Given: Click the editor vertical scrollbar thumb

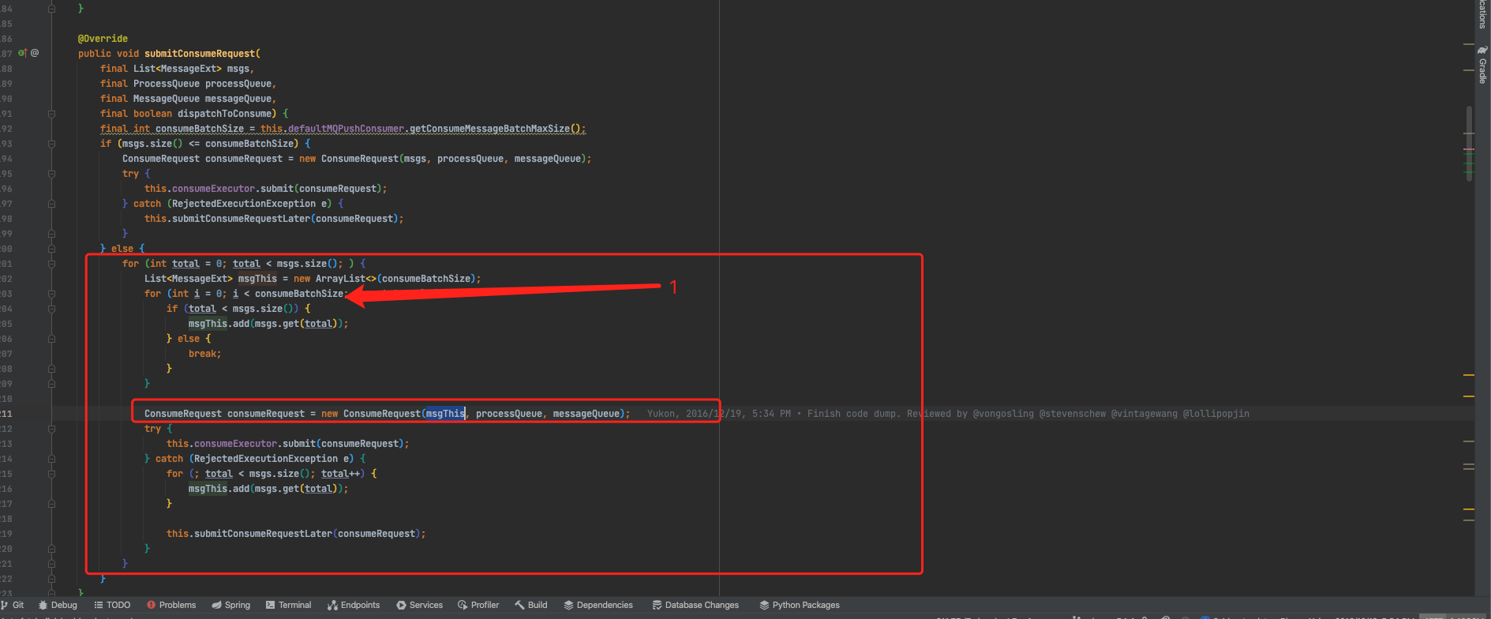Looking at the screenshot, I should coord(1469,143).
